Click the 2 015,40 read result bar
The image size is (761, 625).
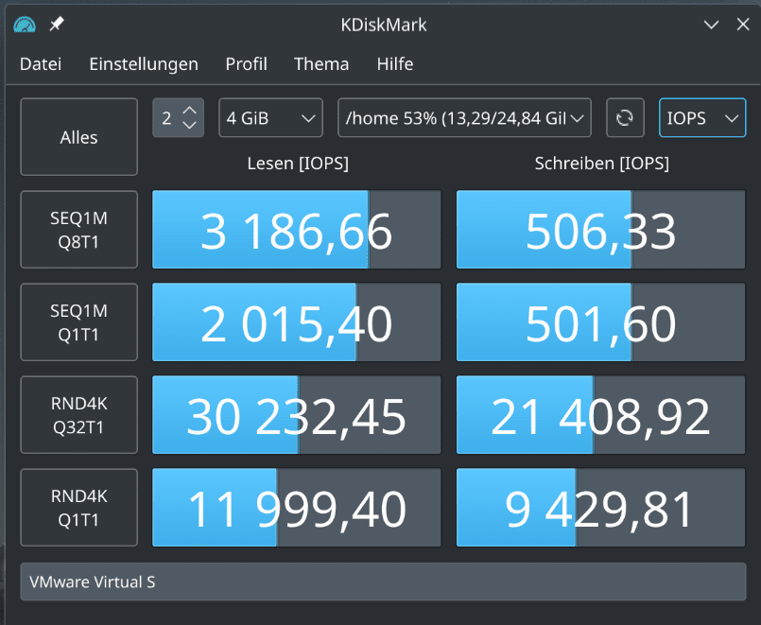click(297, 322)
